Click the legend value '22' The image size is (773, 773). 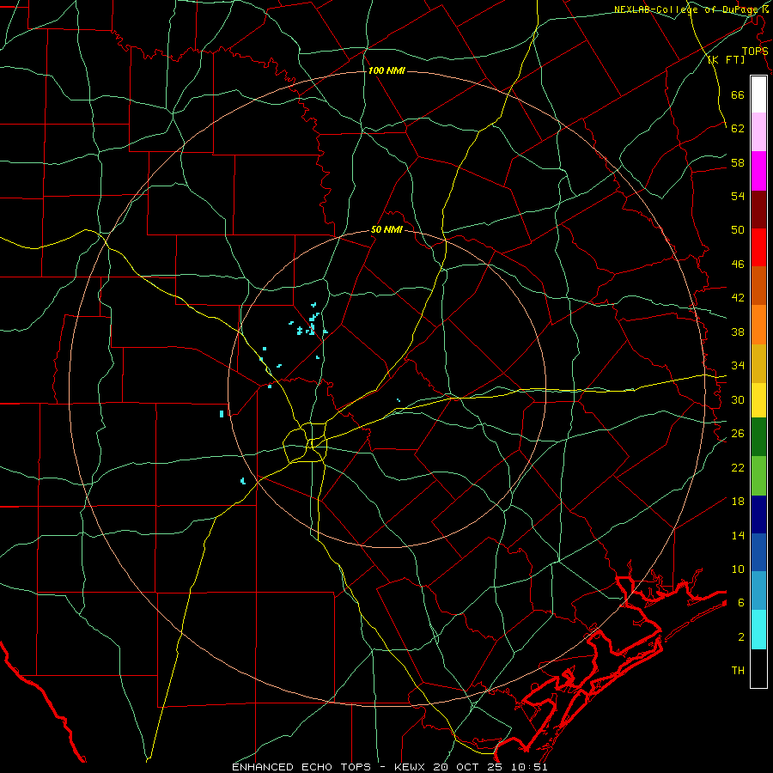point(738,467)
